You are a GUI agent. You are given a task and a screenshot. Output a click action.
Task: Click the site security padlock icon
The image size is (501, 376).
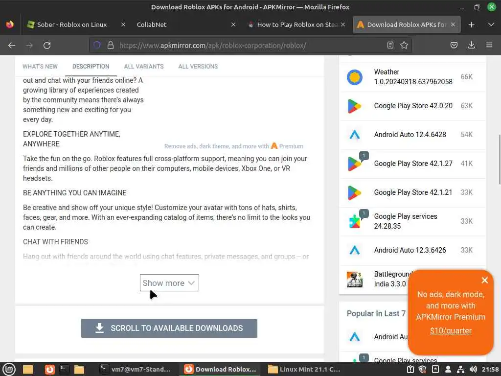tap(111, 45)
